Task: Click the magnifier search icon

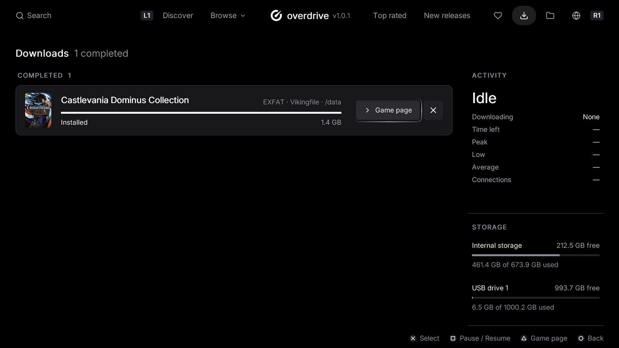Action: 20,15
